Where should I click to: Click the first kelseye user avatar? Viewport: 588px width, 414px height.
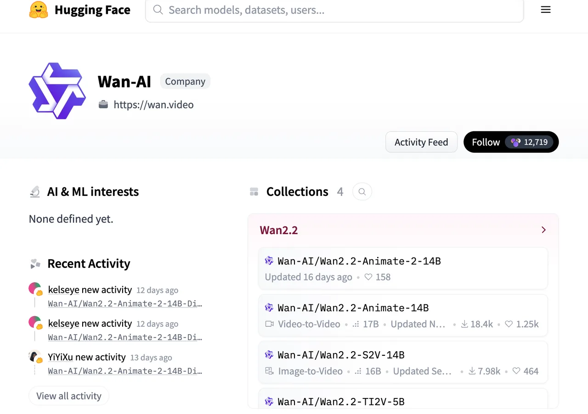tap(35, 289)
